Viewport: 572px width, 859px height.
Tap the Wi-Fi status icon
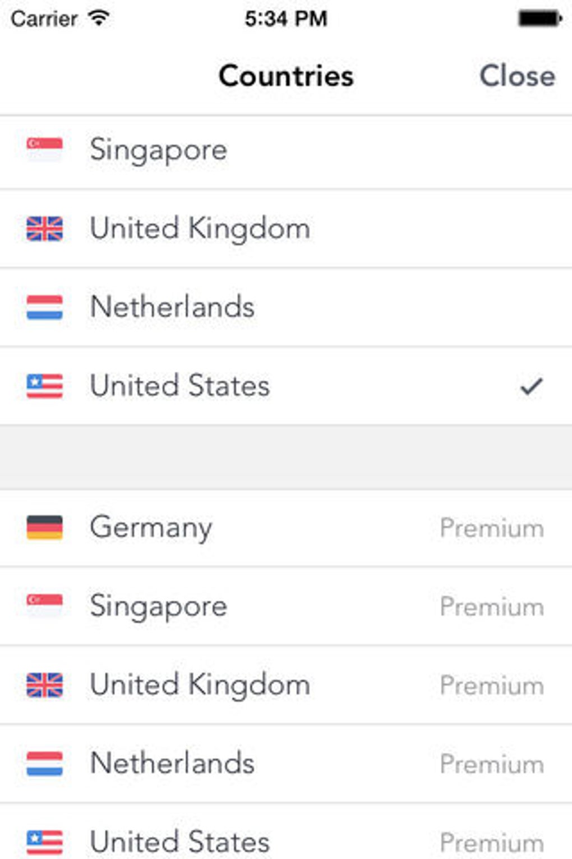(x=99, y=19)
